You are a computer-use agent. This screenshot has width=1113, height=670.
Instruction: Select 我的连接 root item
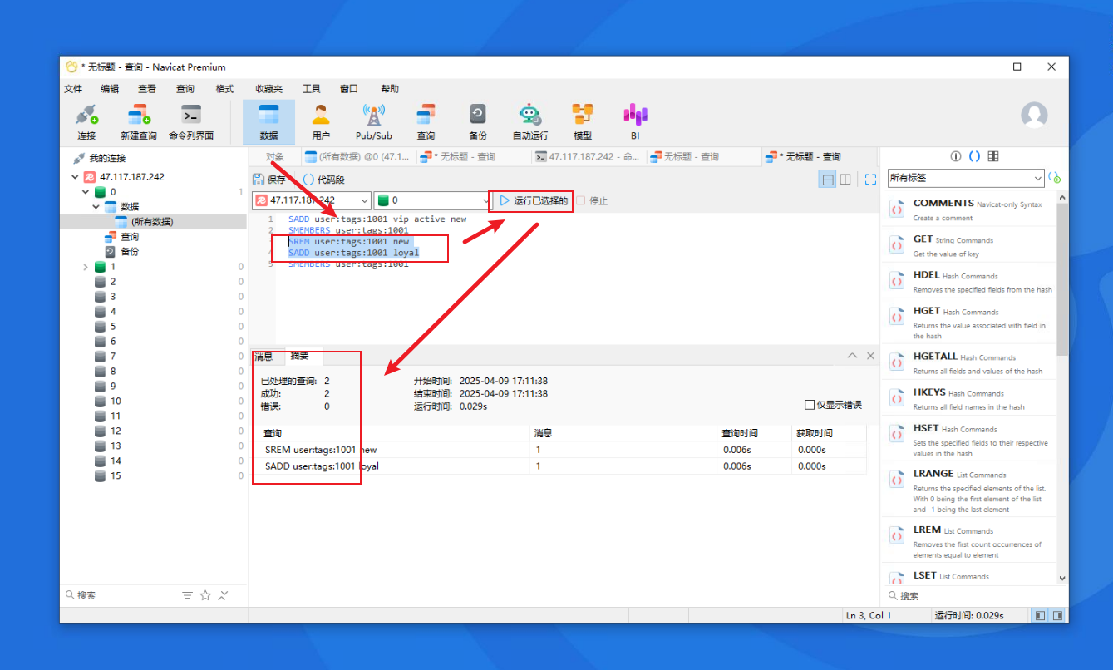[107, 158]
